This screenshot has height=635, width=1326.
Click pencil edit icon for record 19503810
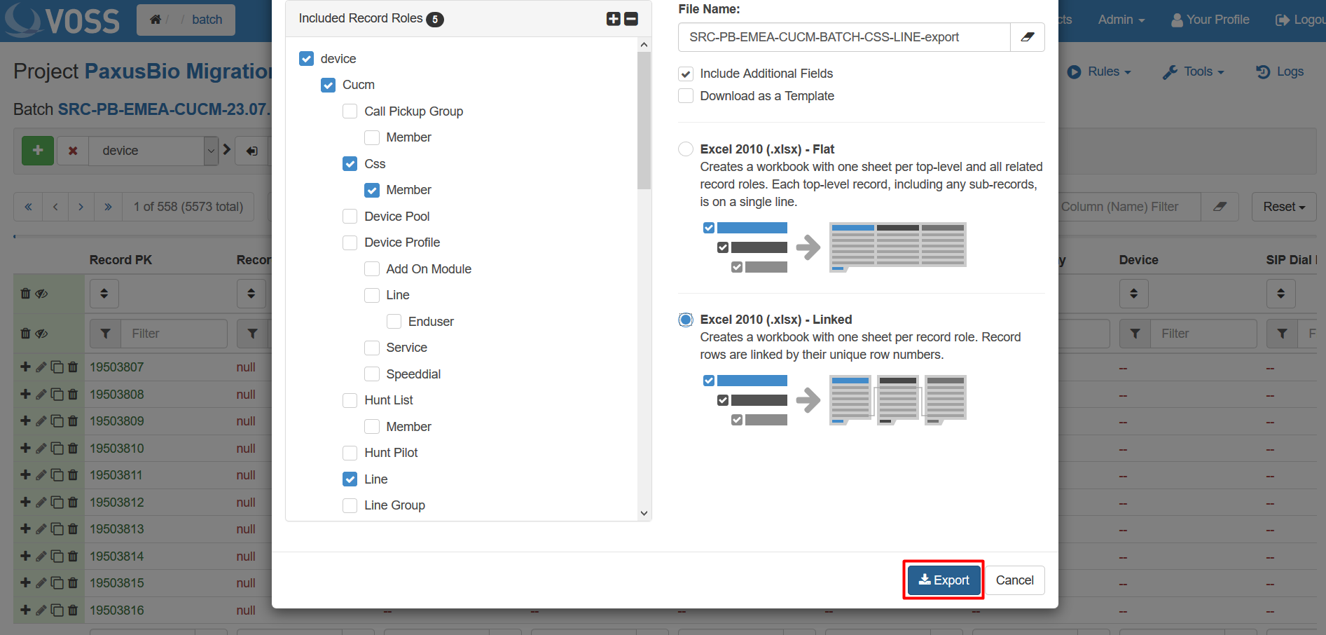click(x=41, y=448)
